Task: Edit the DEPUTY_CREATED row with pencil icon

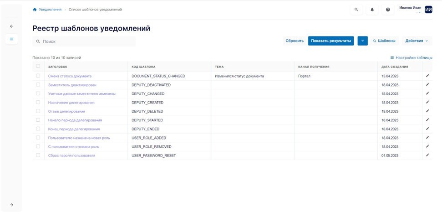Action: pos(427,102)
